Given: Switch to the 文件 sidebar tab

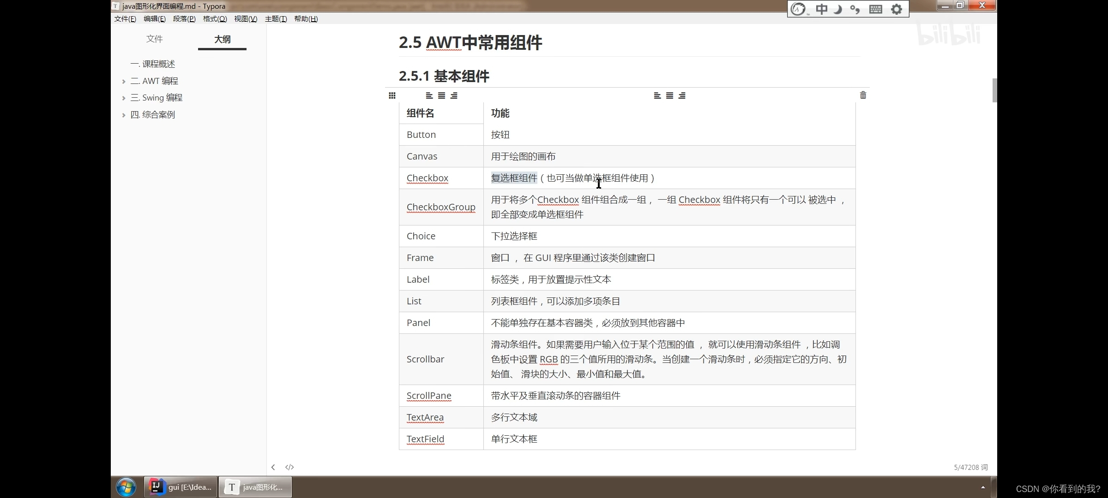Looking at the screenshot, I should tap(154, 39).
